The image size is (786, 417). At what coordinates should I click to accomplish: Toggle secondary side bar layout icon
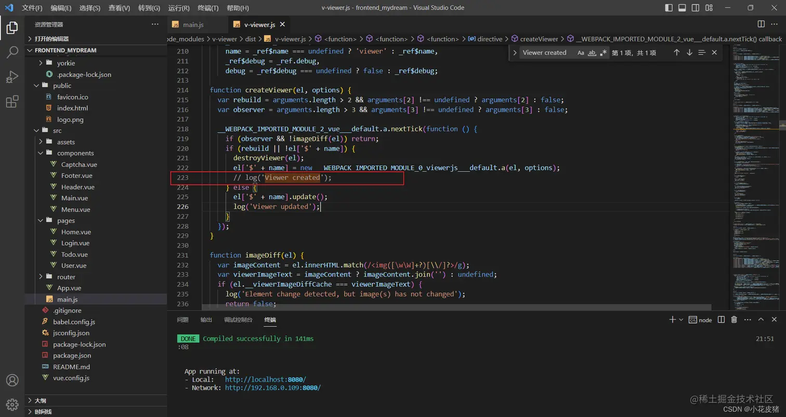pos(696,8)
